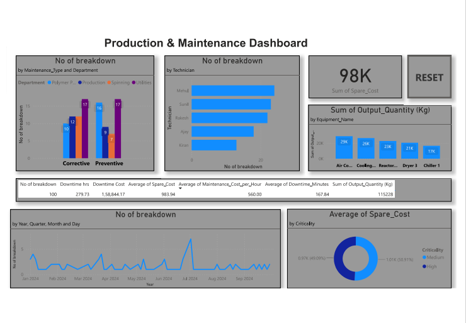Sort by Downtime Cost column header
The height and width of the screenshot is (323, 466).
click(x=109, y=184)
